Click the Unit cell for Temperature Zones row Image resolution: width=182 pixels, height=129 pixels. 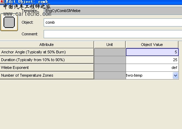[110, 75]
